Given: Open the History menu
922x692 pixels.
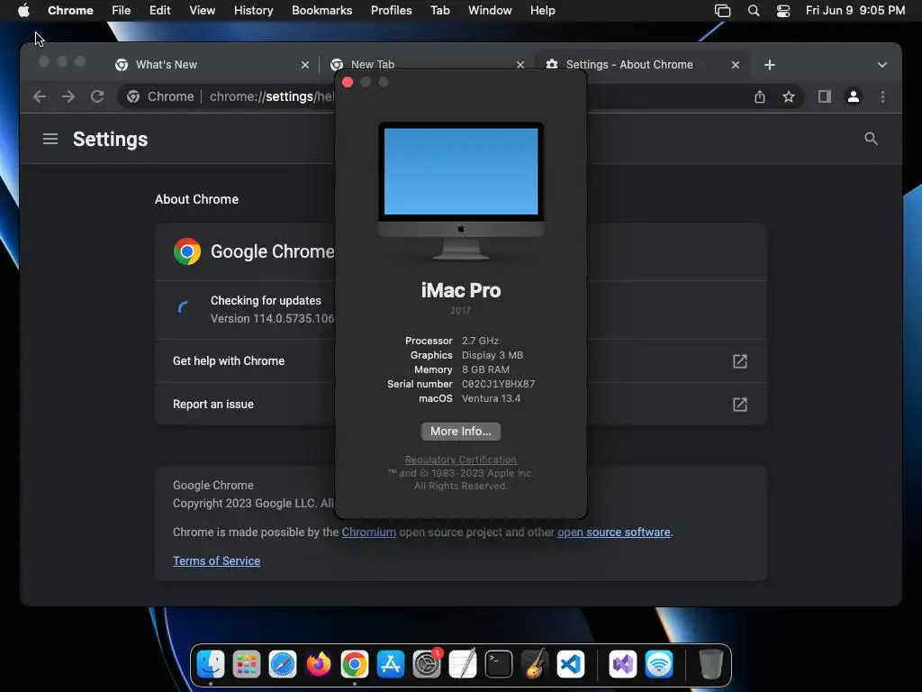Looking at the screenshot, I should 253,11.
